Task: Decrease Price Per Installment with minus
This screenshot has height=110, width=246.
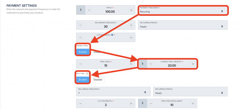Action: [151, 103]
